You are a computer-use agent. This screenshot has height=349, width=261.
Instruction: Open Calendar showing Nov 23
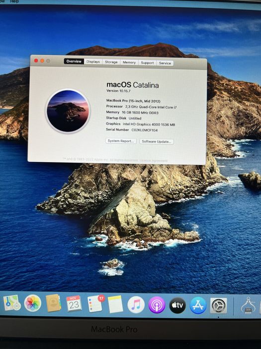(74, 304)
